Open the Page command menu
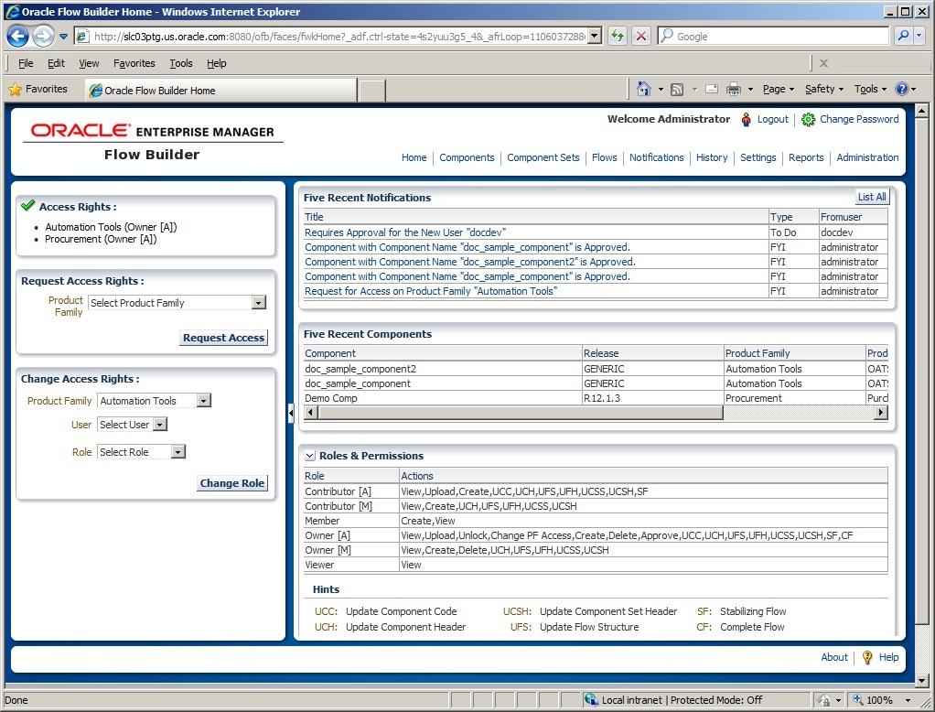 [x=779, y=89]
